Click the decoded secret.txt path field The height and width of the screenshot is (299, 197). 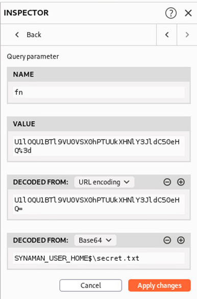coord(99,258)
